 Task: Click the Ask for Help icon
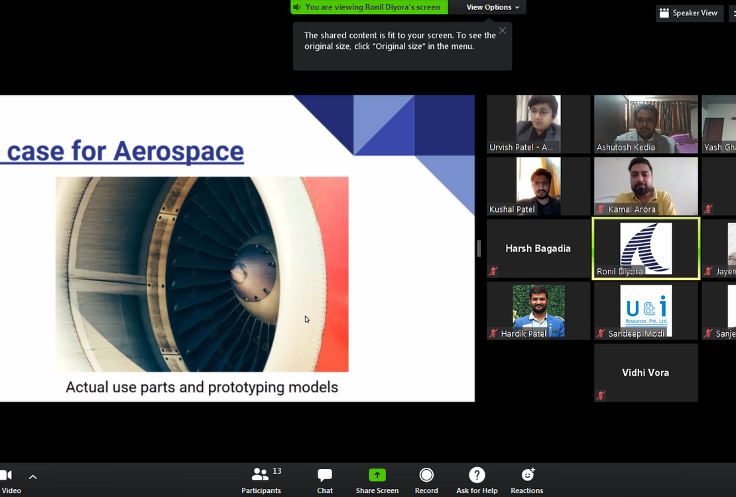pyautogui.click(x=477, y=475)
